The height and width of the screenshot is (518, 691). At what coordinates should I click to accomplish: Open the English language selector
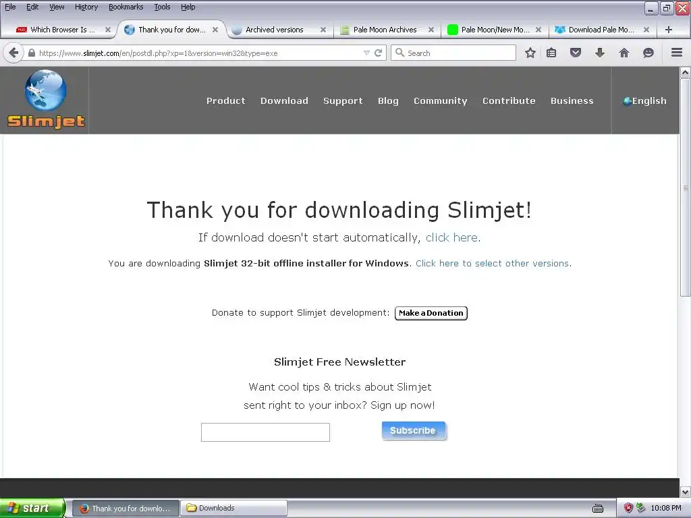click(x=644, y=101)
